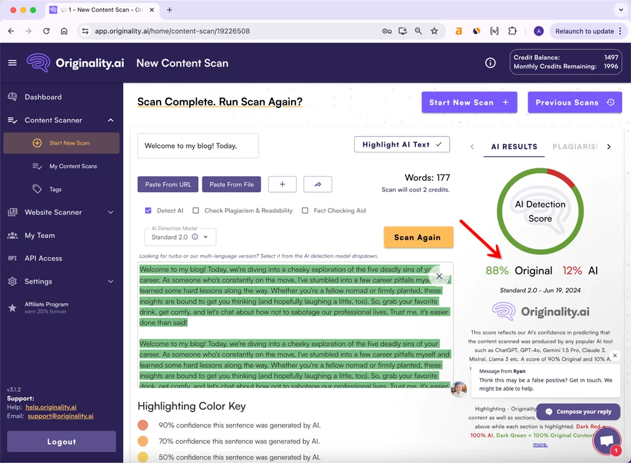Click Scan Again button
This screenshot has height=463, width=631.
pos(418,237)
